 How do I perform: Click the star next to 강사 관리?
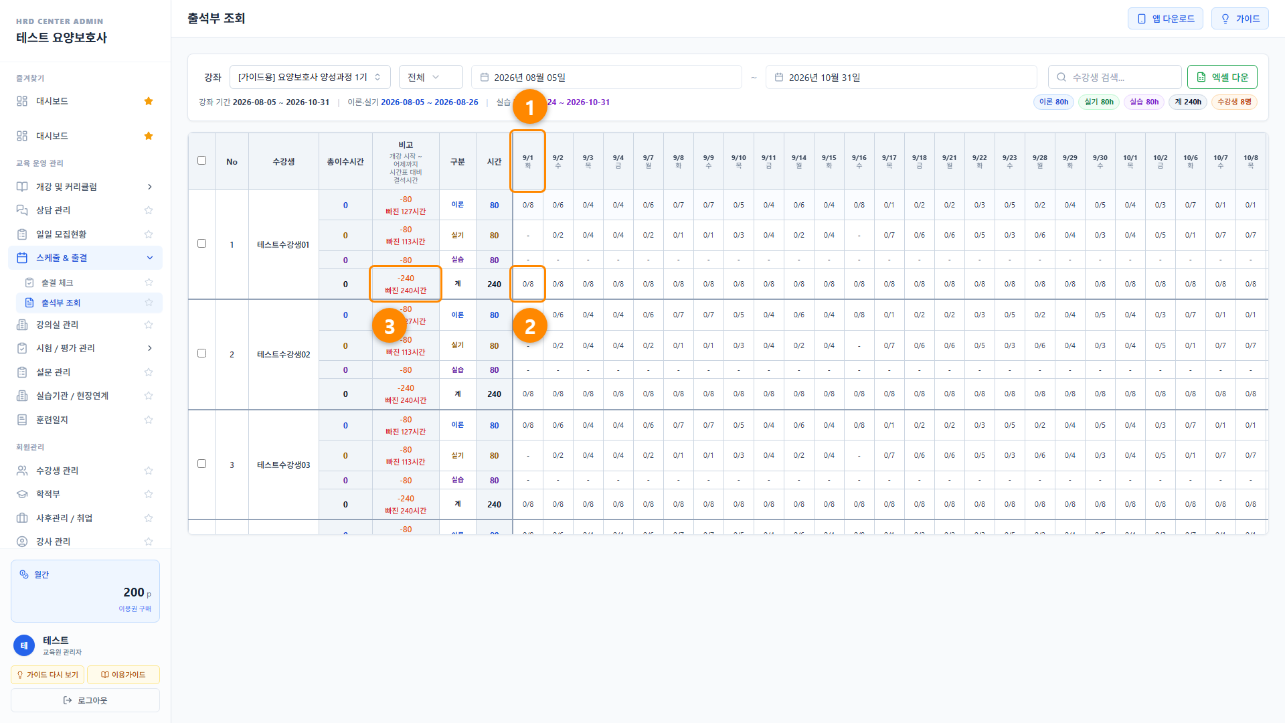coord(149,542)
